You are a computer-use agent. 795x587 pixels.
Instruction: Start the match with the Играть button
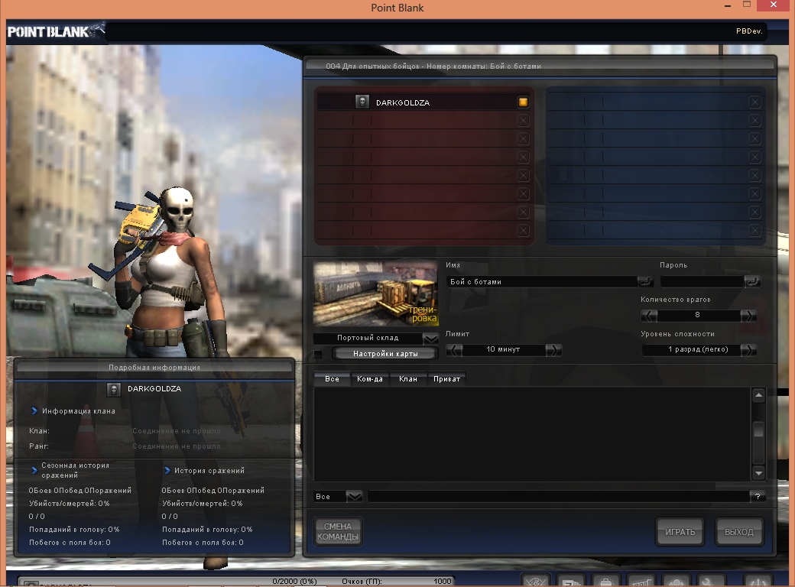[680, 532]
